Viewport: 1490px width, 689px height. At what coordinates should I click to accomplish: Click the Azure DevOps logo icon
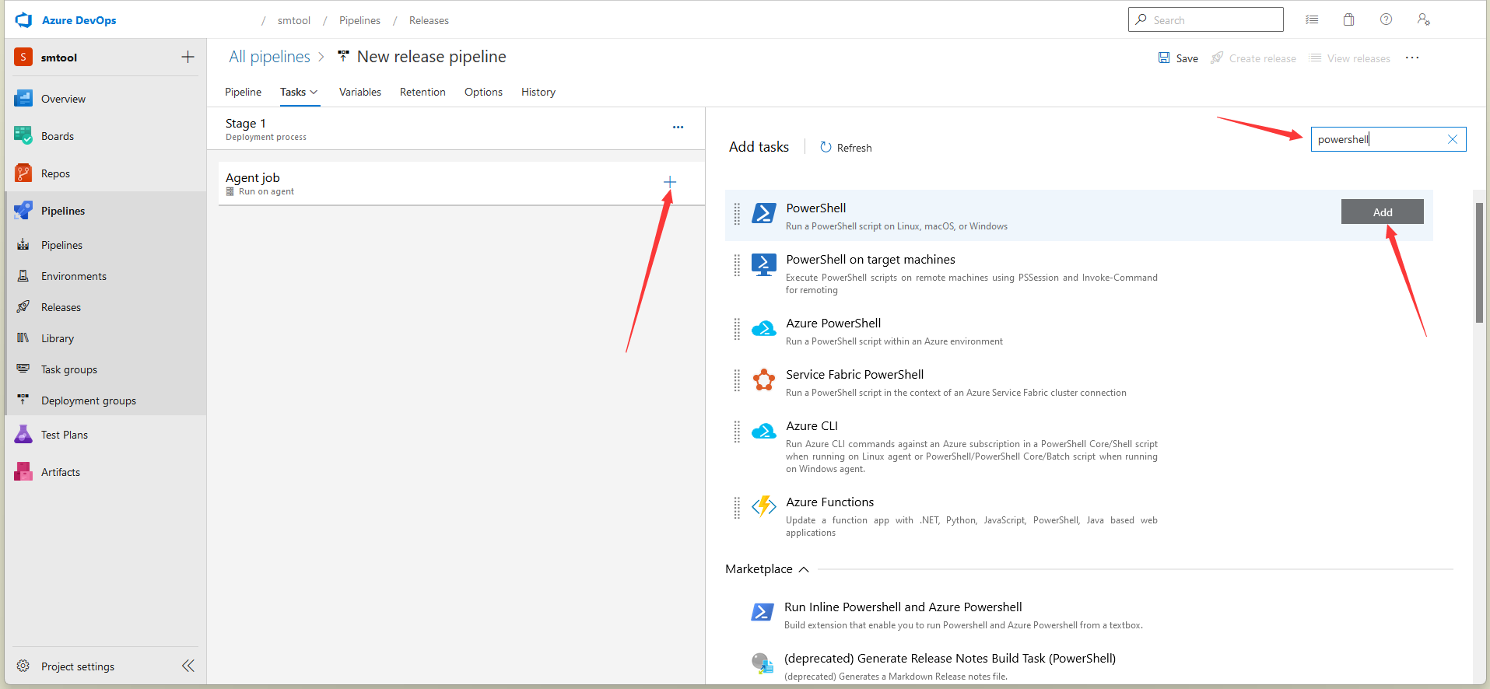(x=23, y=20)
